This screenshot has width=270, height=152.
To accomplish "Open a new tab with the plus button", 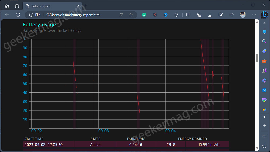I will [x=86, y=6].
